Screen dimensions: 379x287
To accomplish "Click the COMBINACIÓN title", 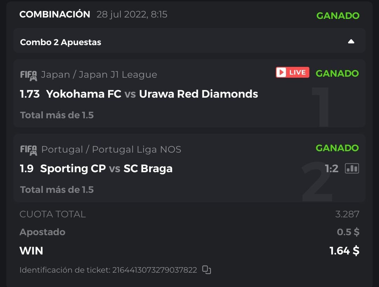I will pyautogui.click(x=55, y=14).
